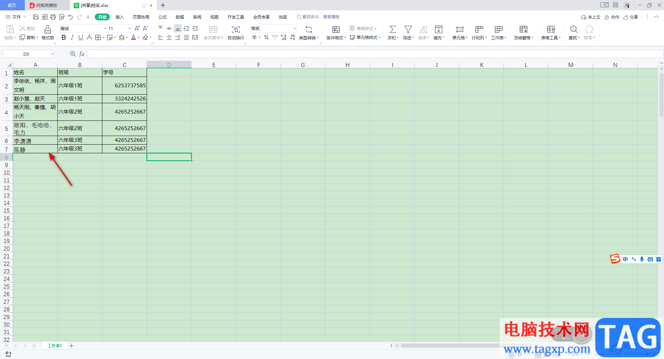Switch to Data (数据) tab
This screenshot has height=359, width=664.
coord(180,17)
